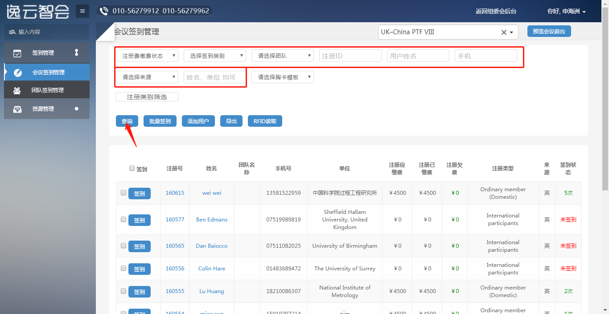Viewport: 609px width, 314px height.
Task: Tick the checkbox for Lu Huang row
Action: 123,291
